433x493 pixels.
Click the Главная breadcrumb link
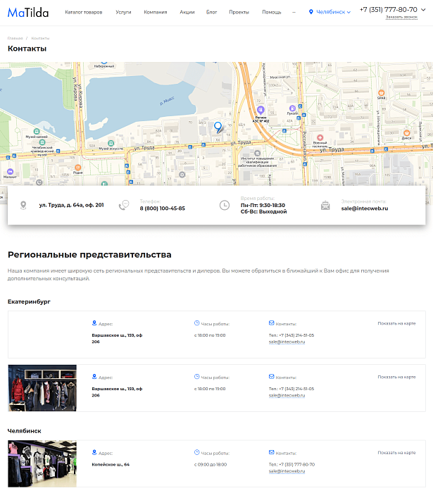coord(15,37)
